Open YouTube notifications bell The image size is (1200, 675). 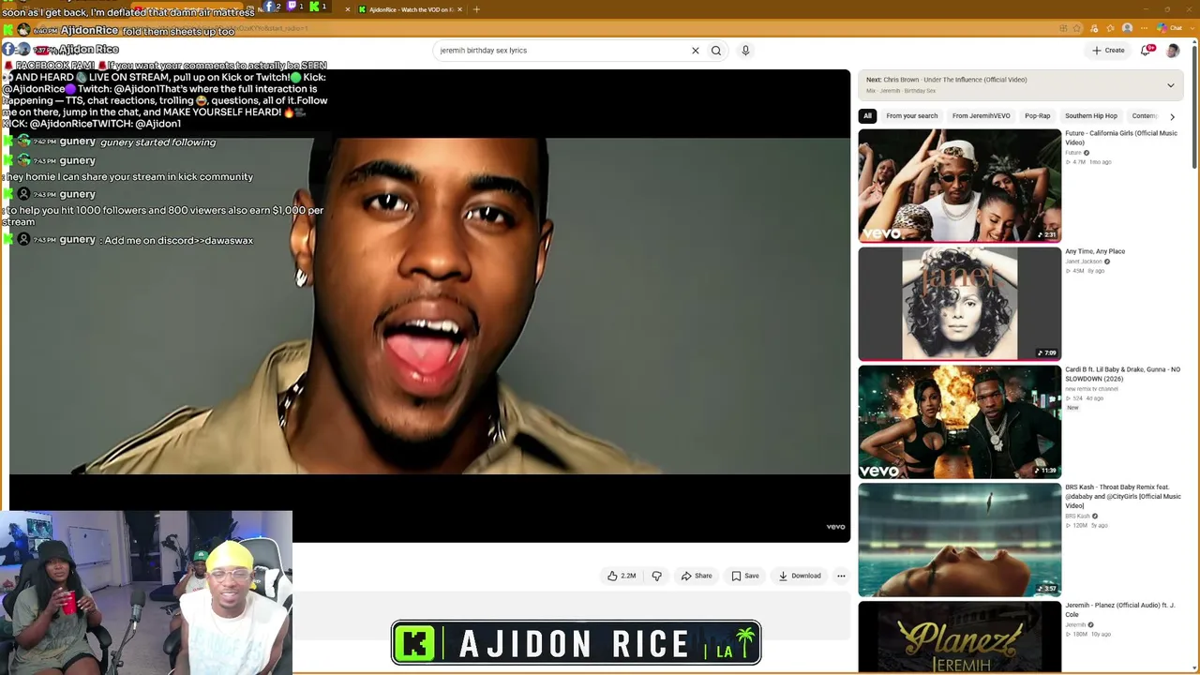tap(1146, 51)
